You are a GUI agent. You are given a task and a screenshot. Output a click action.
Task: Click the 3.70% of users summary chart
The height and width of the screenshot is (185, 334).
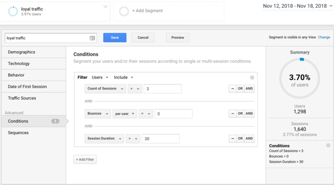point(300,79)
